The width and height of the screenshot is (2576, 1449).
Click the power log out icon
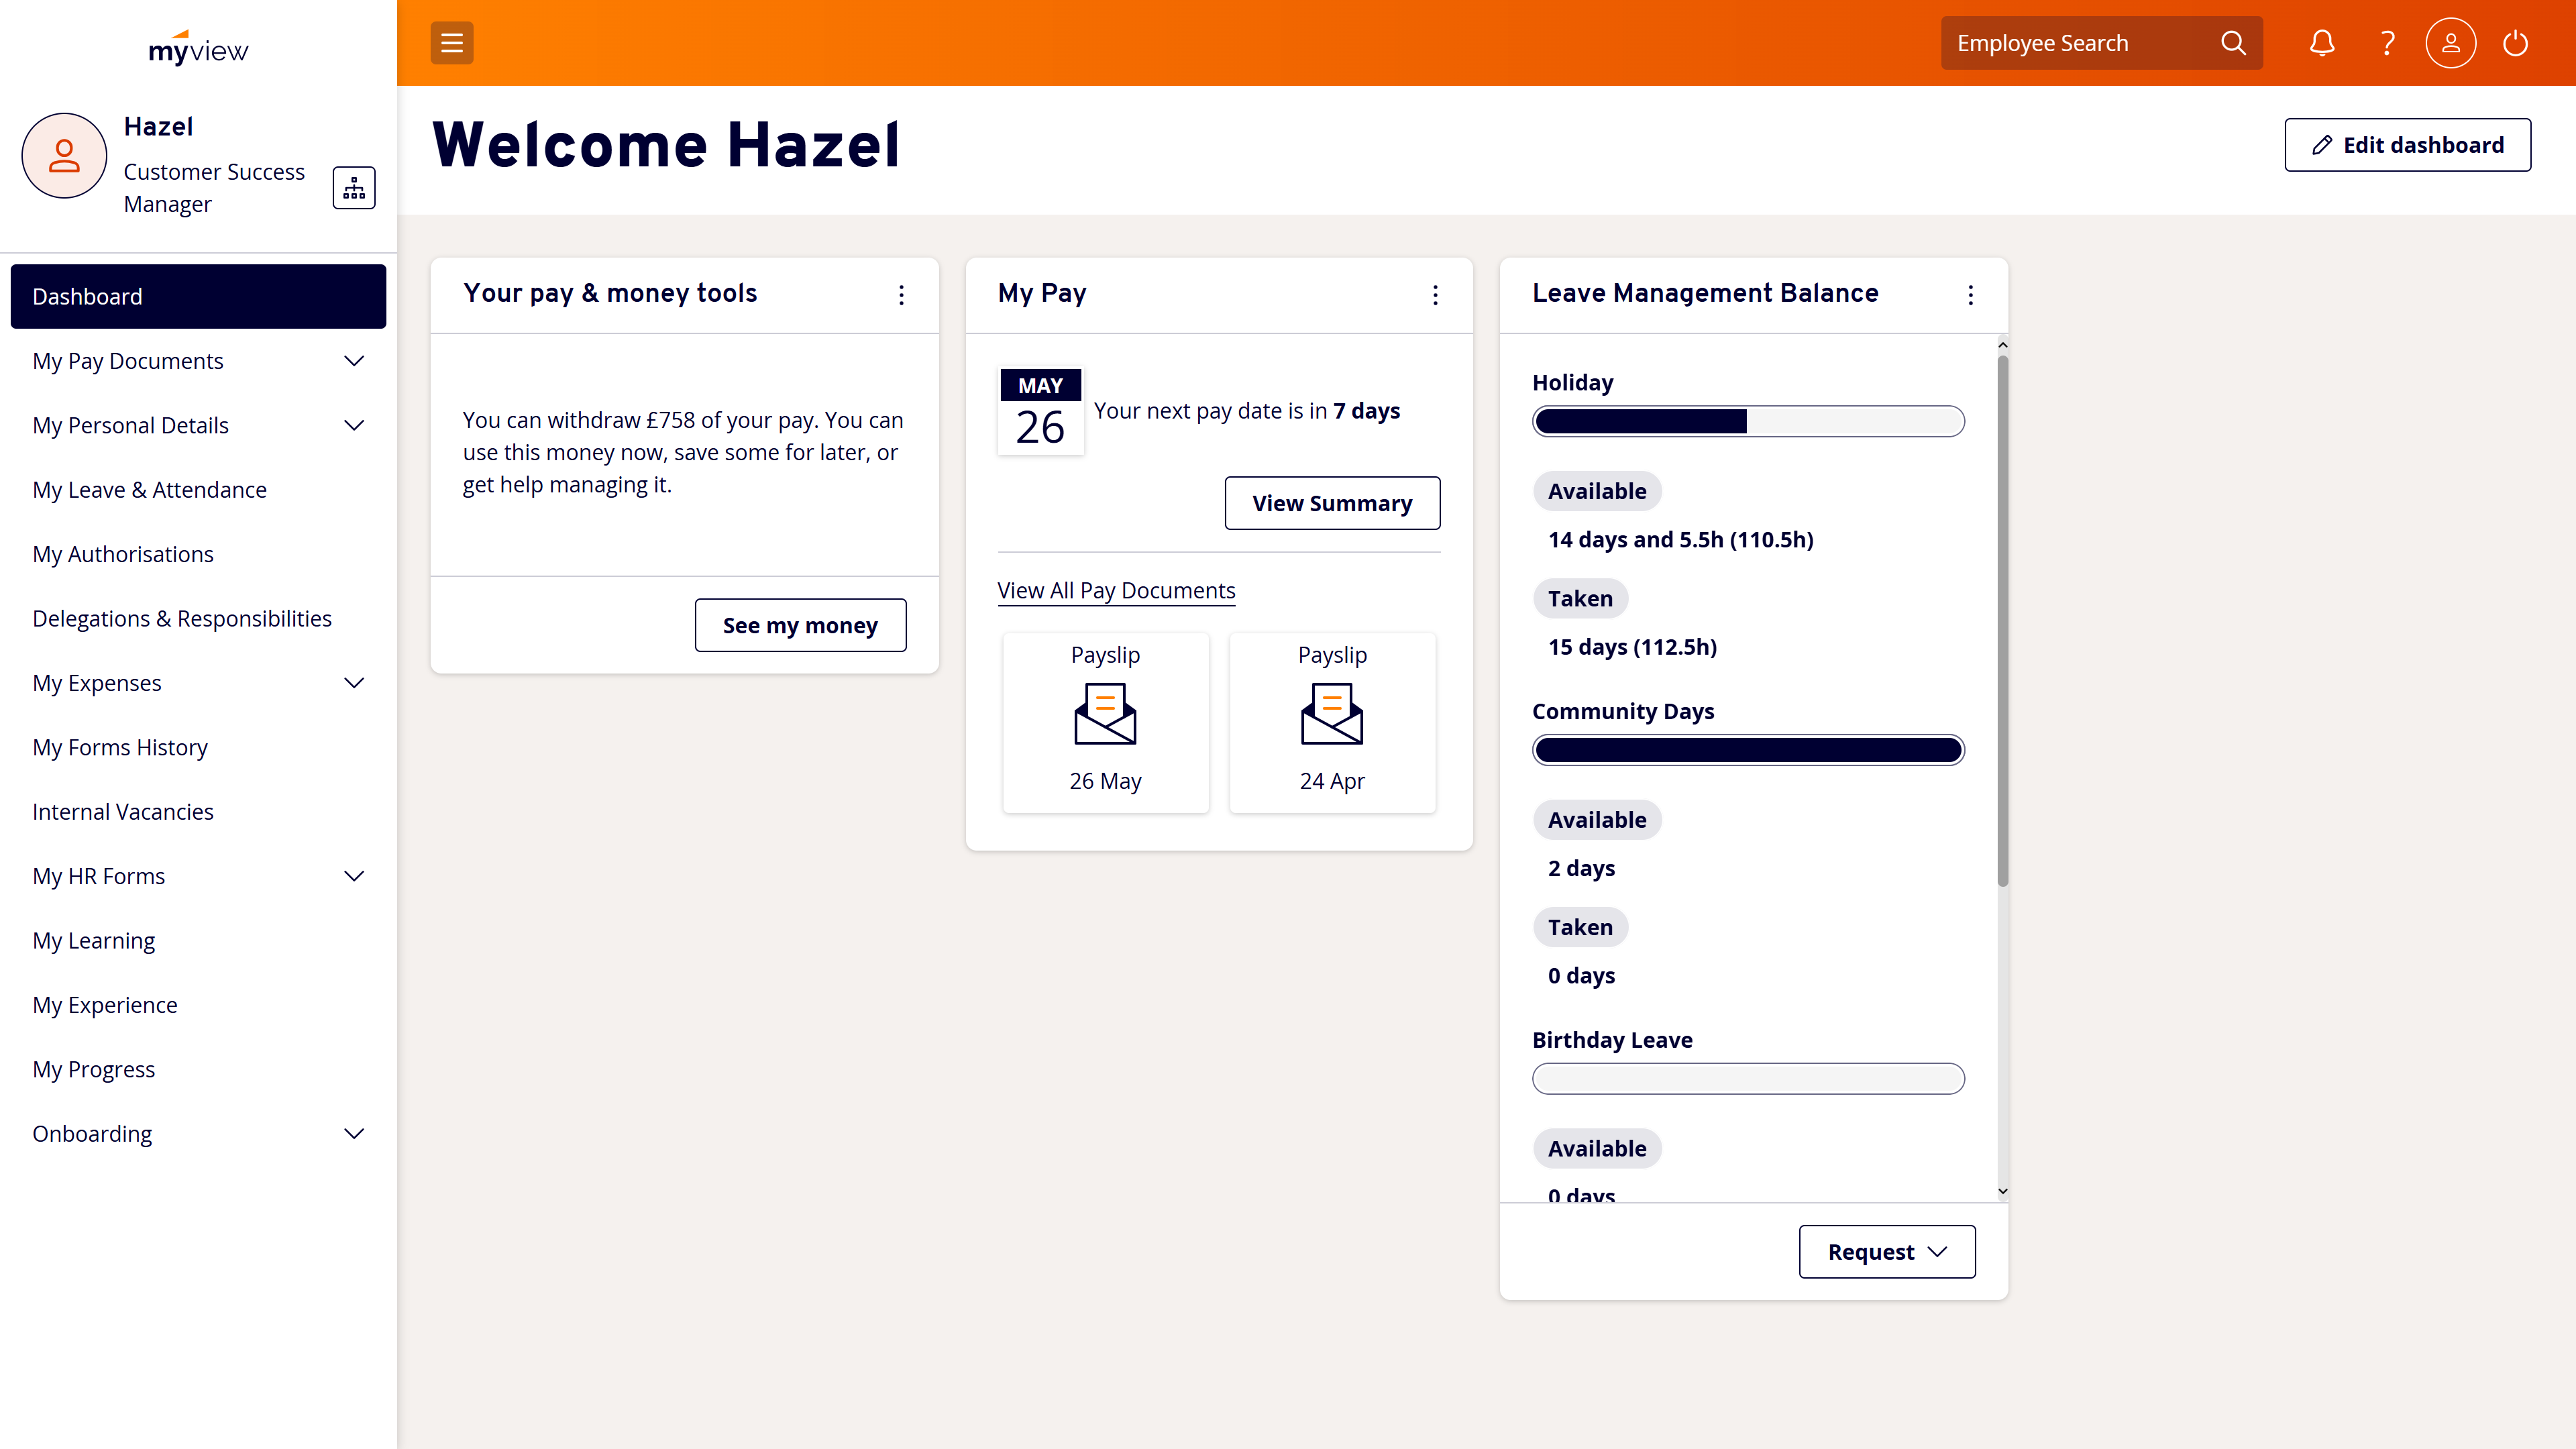click(x=2515, y=43)
